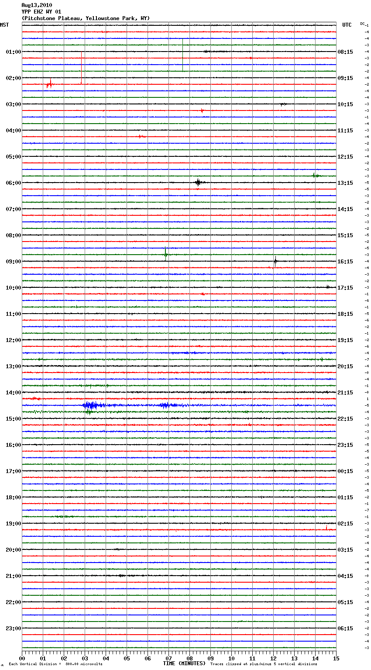Select the 19:00 MST time label
The width and height of the screenshot is (371, 670).
[x=14, y=524]
